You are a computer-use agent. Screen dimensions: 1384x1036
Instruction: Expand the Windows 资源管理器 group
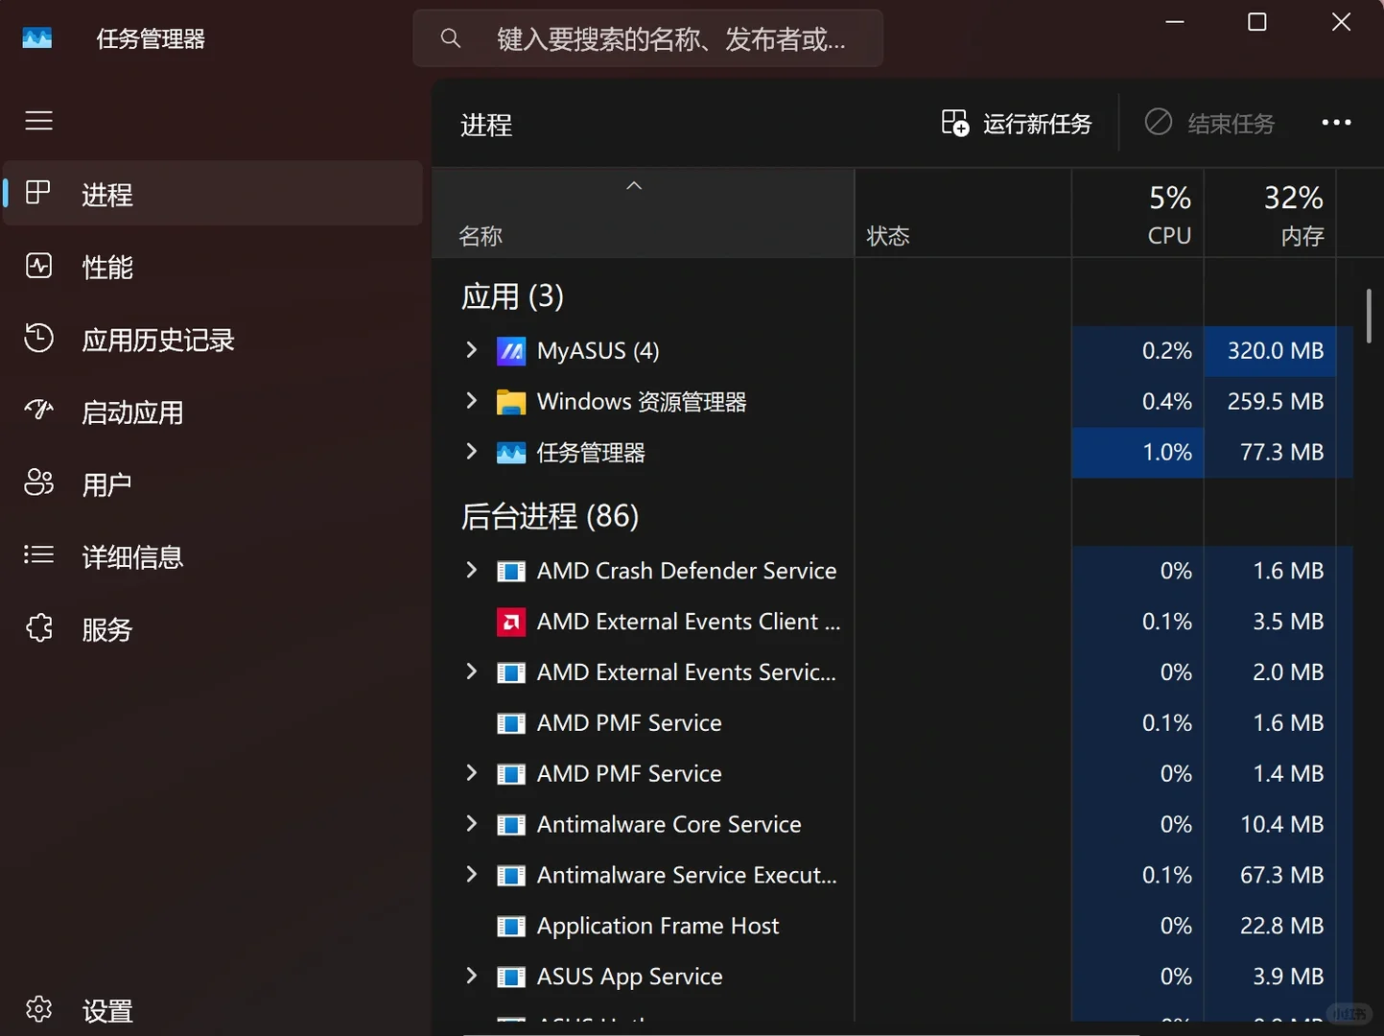pyautogui.click(x=470, y=401)
